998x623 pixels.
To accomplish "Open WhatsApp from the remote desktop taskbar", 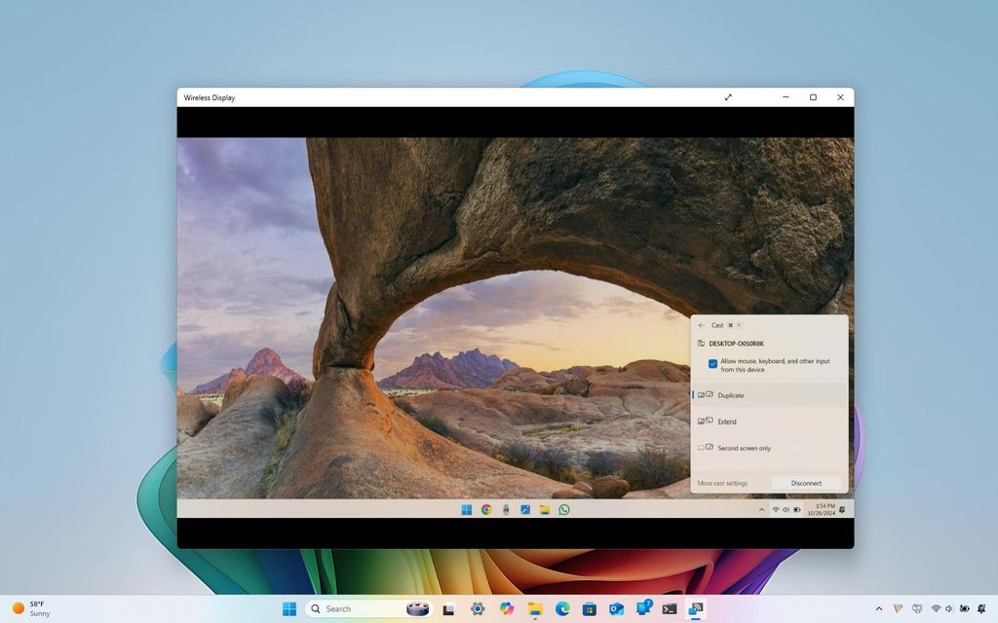I will [x=564, y=509].
